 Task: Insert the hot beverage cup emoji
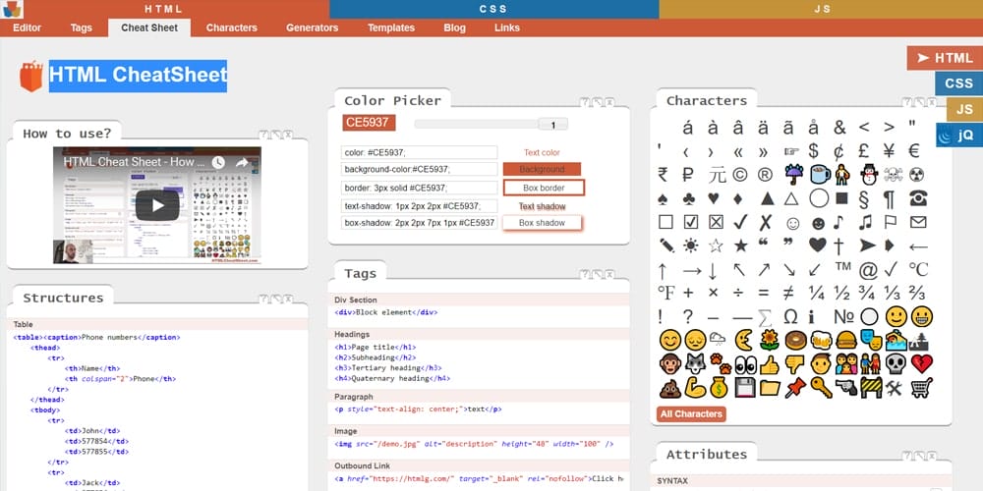click(820, 174)
